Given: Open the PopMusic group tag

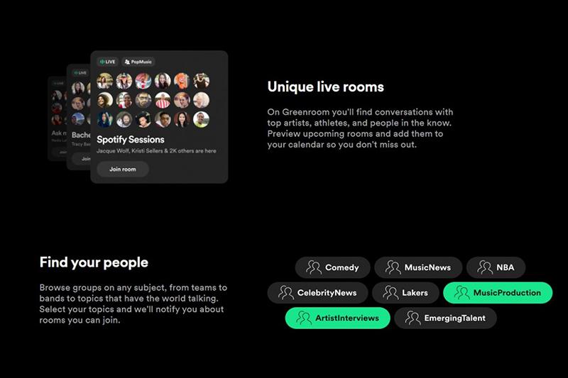Looking at the screenshot, I should [x=138, y=62].
